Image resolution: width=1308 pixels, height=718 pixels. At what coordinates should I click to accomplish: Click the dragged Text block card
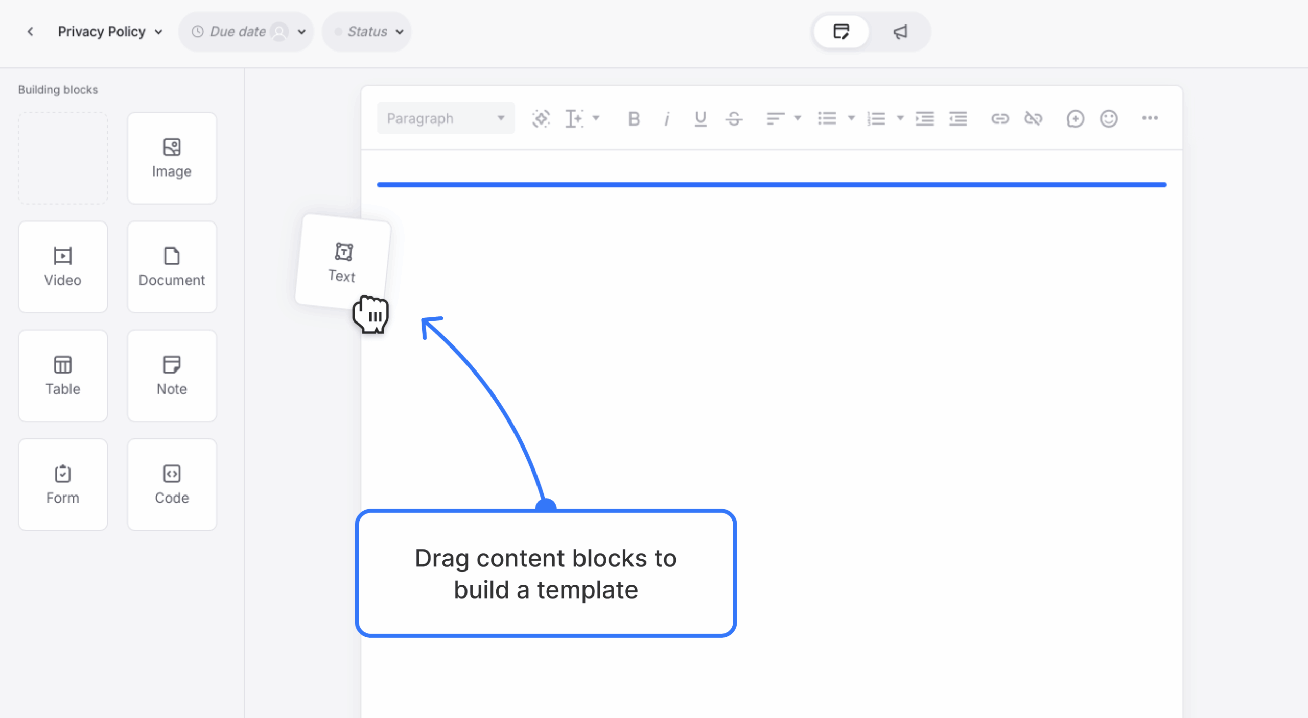click(343, 262)
